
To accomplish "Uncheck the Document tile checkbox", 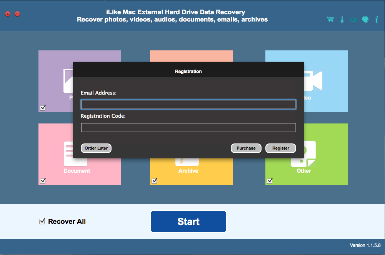I will [43, 180].
